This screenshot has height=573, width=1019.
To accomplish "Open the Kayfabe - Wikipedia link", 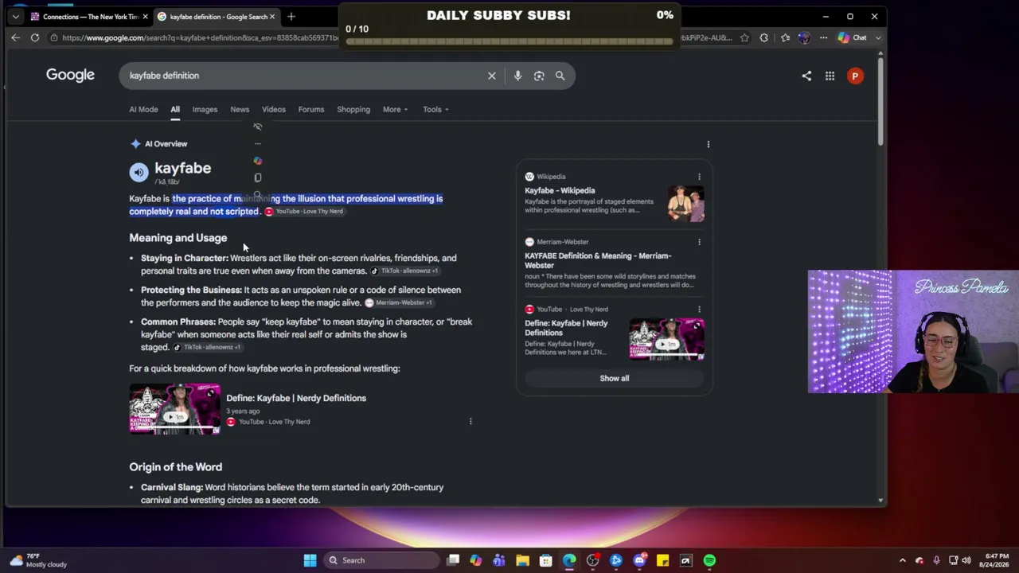I will click(560, 191).
